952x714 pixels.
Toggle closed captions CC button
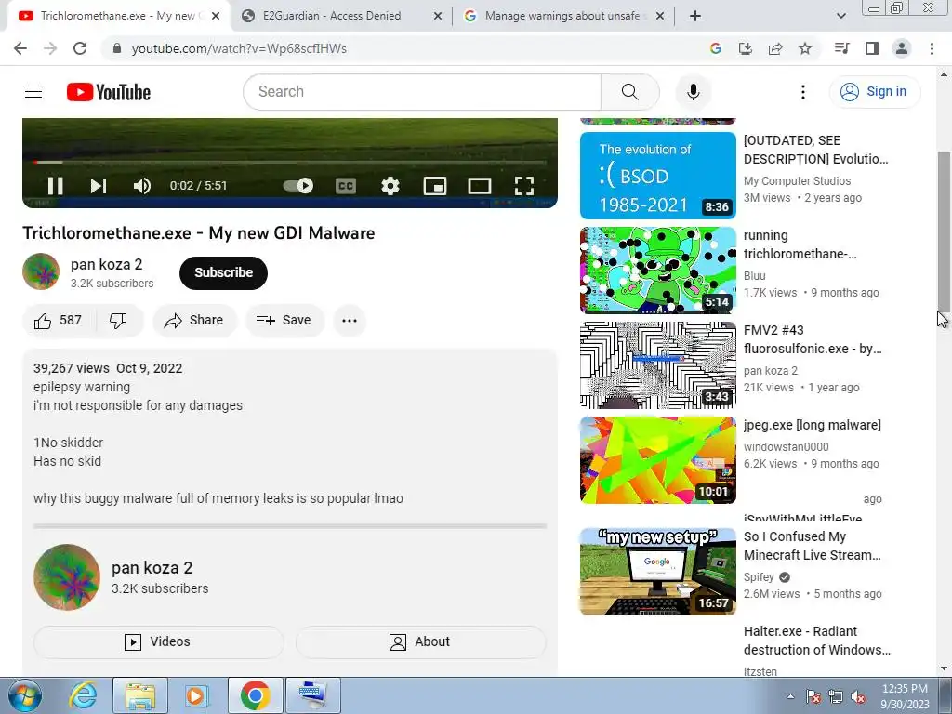pos(346,186)
